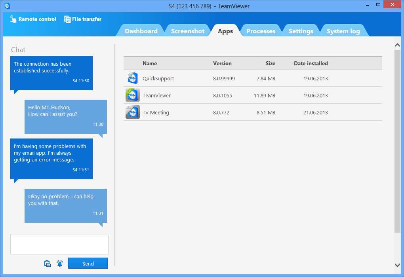Image resolution: width=404 pixels, height=277 pixels.
Task: Open the Settings tab
Action: click(301, 31)
